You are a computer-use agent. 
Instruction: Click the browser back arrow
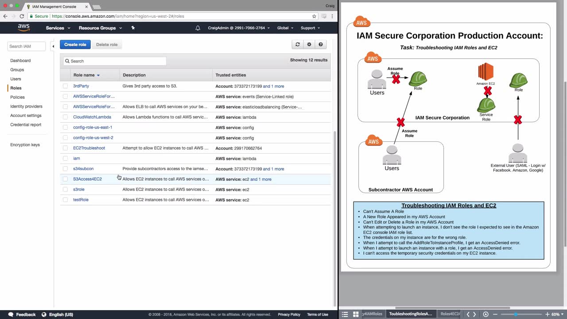pos(5,16)
